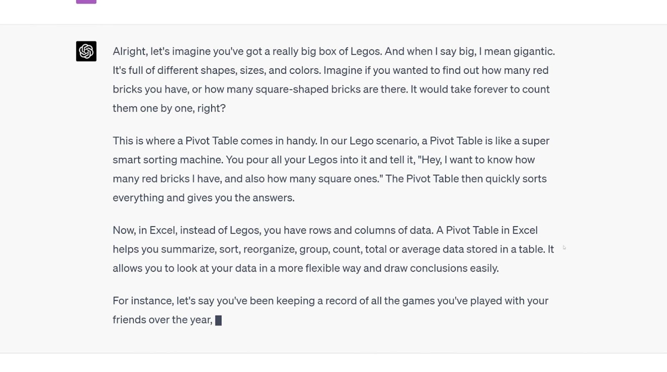Click the text "everything and gives you the answers."
Screen dimensions: 667x372
click(203, 198)
